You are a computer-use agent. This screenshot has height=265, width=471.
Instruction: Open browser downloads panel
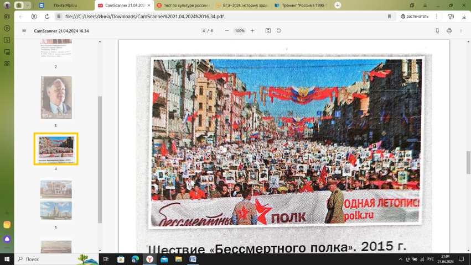[x=464, y=17]
